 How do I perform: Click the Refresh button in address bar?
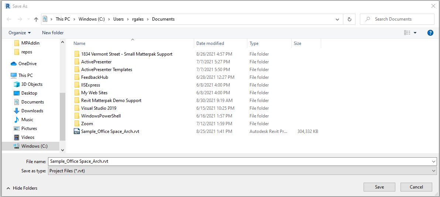click(349, 19)
